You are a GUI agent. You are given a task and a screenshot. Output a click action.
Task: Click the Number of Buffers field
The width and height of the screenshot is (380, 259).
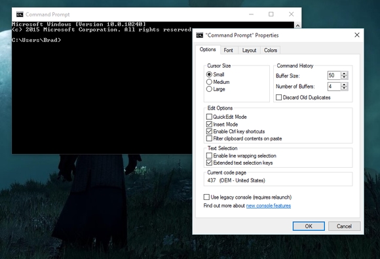(334, 87)
